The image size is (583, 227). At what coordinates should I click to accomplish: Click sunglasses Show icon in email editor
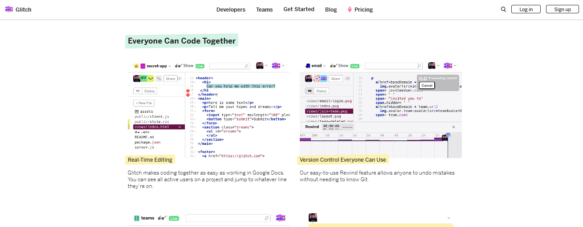[333, 66]
